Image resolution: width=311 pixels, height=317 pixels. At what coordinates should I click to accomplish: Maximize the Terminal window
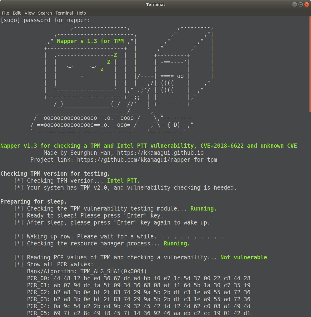[300, 5]
